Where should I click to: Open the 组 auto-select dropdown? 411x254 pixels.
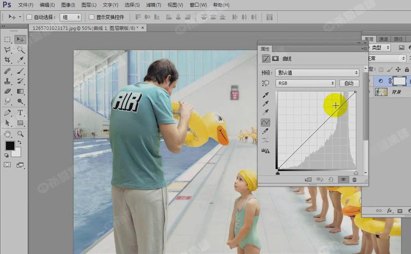point(70,17)
